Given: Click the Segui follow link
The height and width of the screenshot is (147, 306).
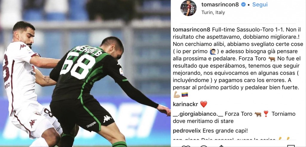Looking at the screenshot, I should coord(260,5).
